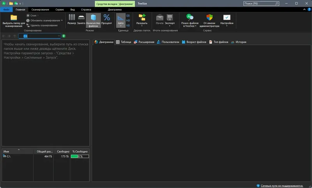Select the File age (Возраст файлов) tab

pos(194,42)
